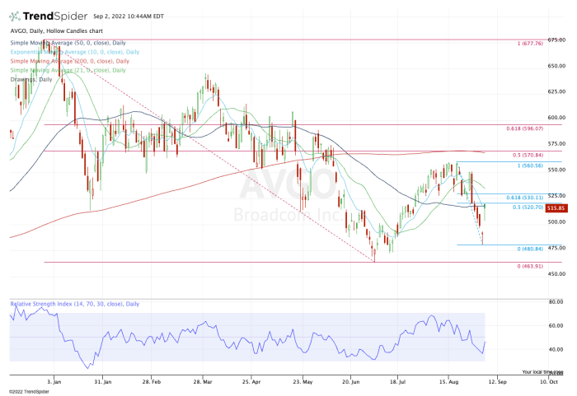Click the 600.00 price axis label

[x=556, y=118]
